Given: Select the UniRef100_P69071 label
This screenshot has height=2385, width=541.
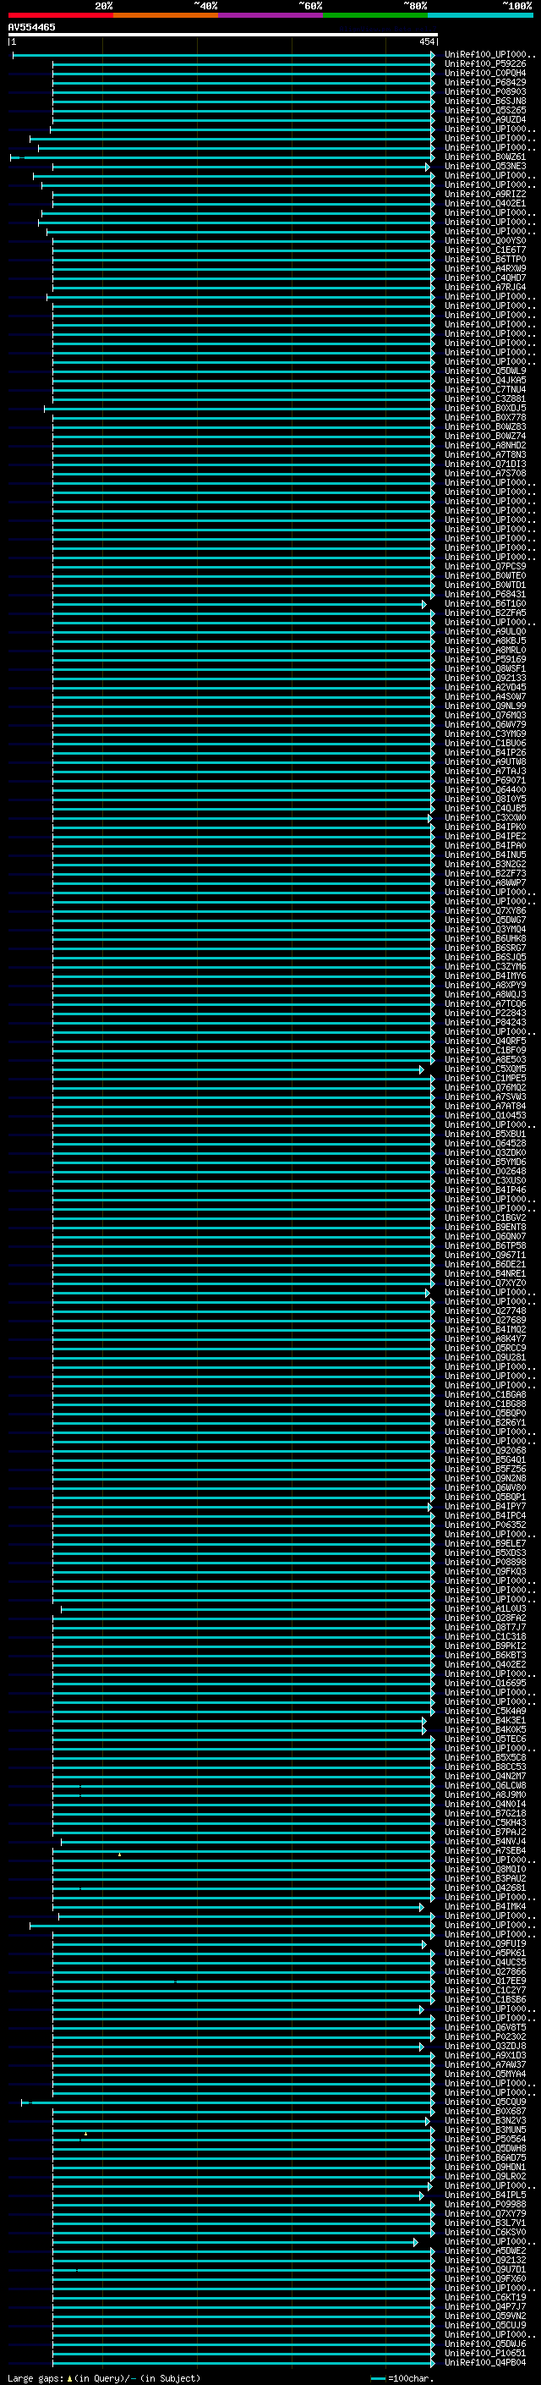Looking at the screenshot, I should point(485,781).
